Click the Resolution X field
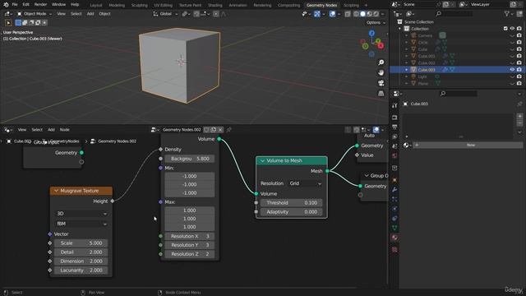Image resolution: width=526 pixels, height=296 pixels. coord(190,236)
